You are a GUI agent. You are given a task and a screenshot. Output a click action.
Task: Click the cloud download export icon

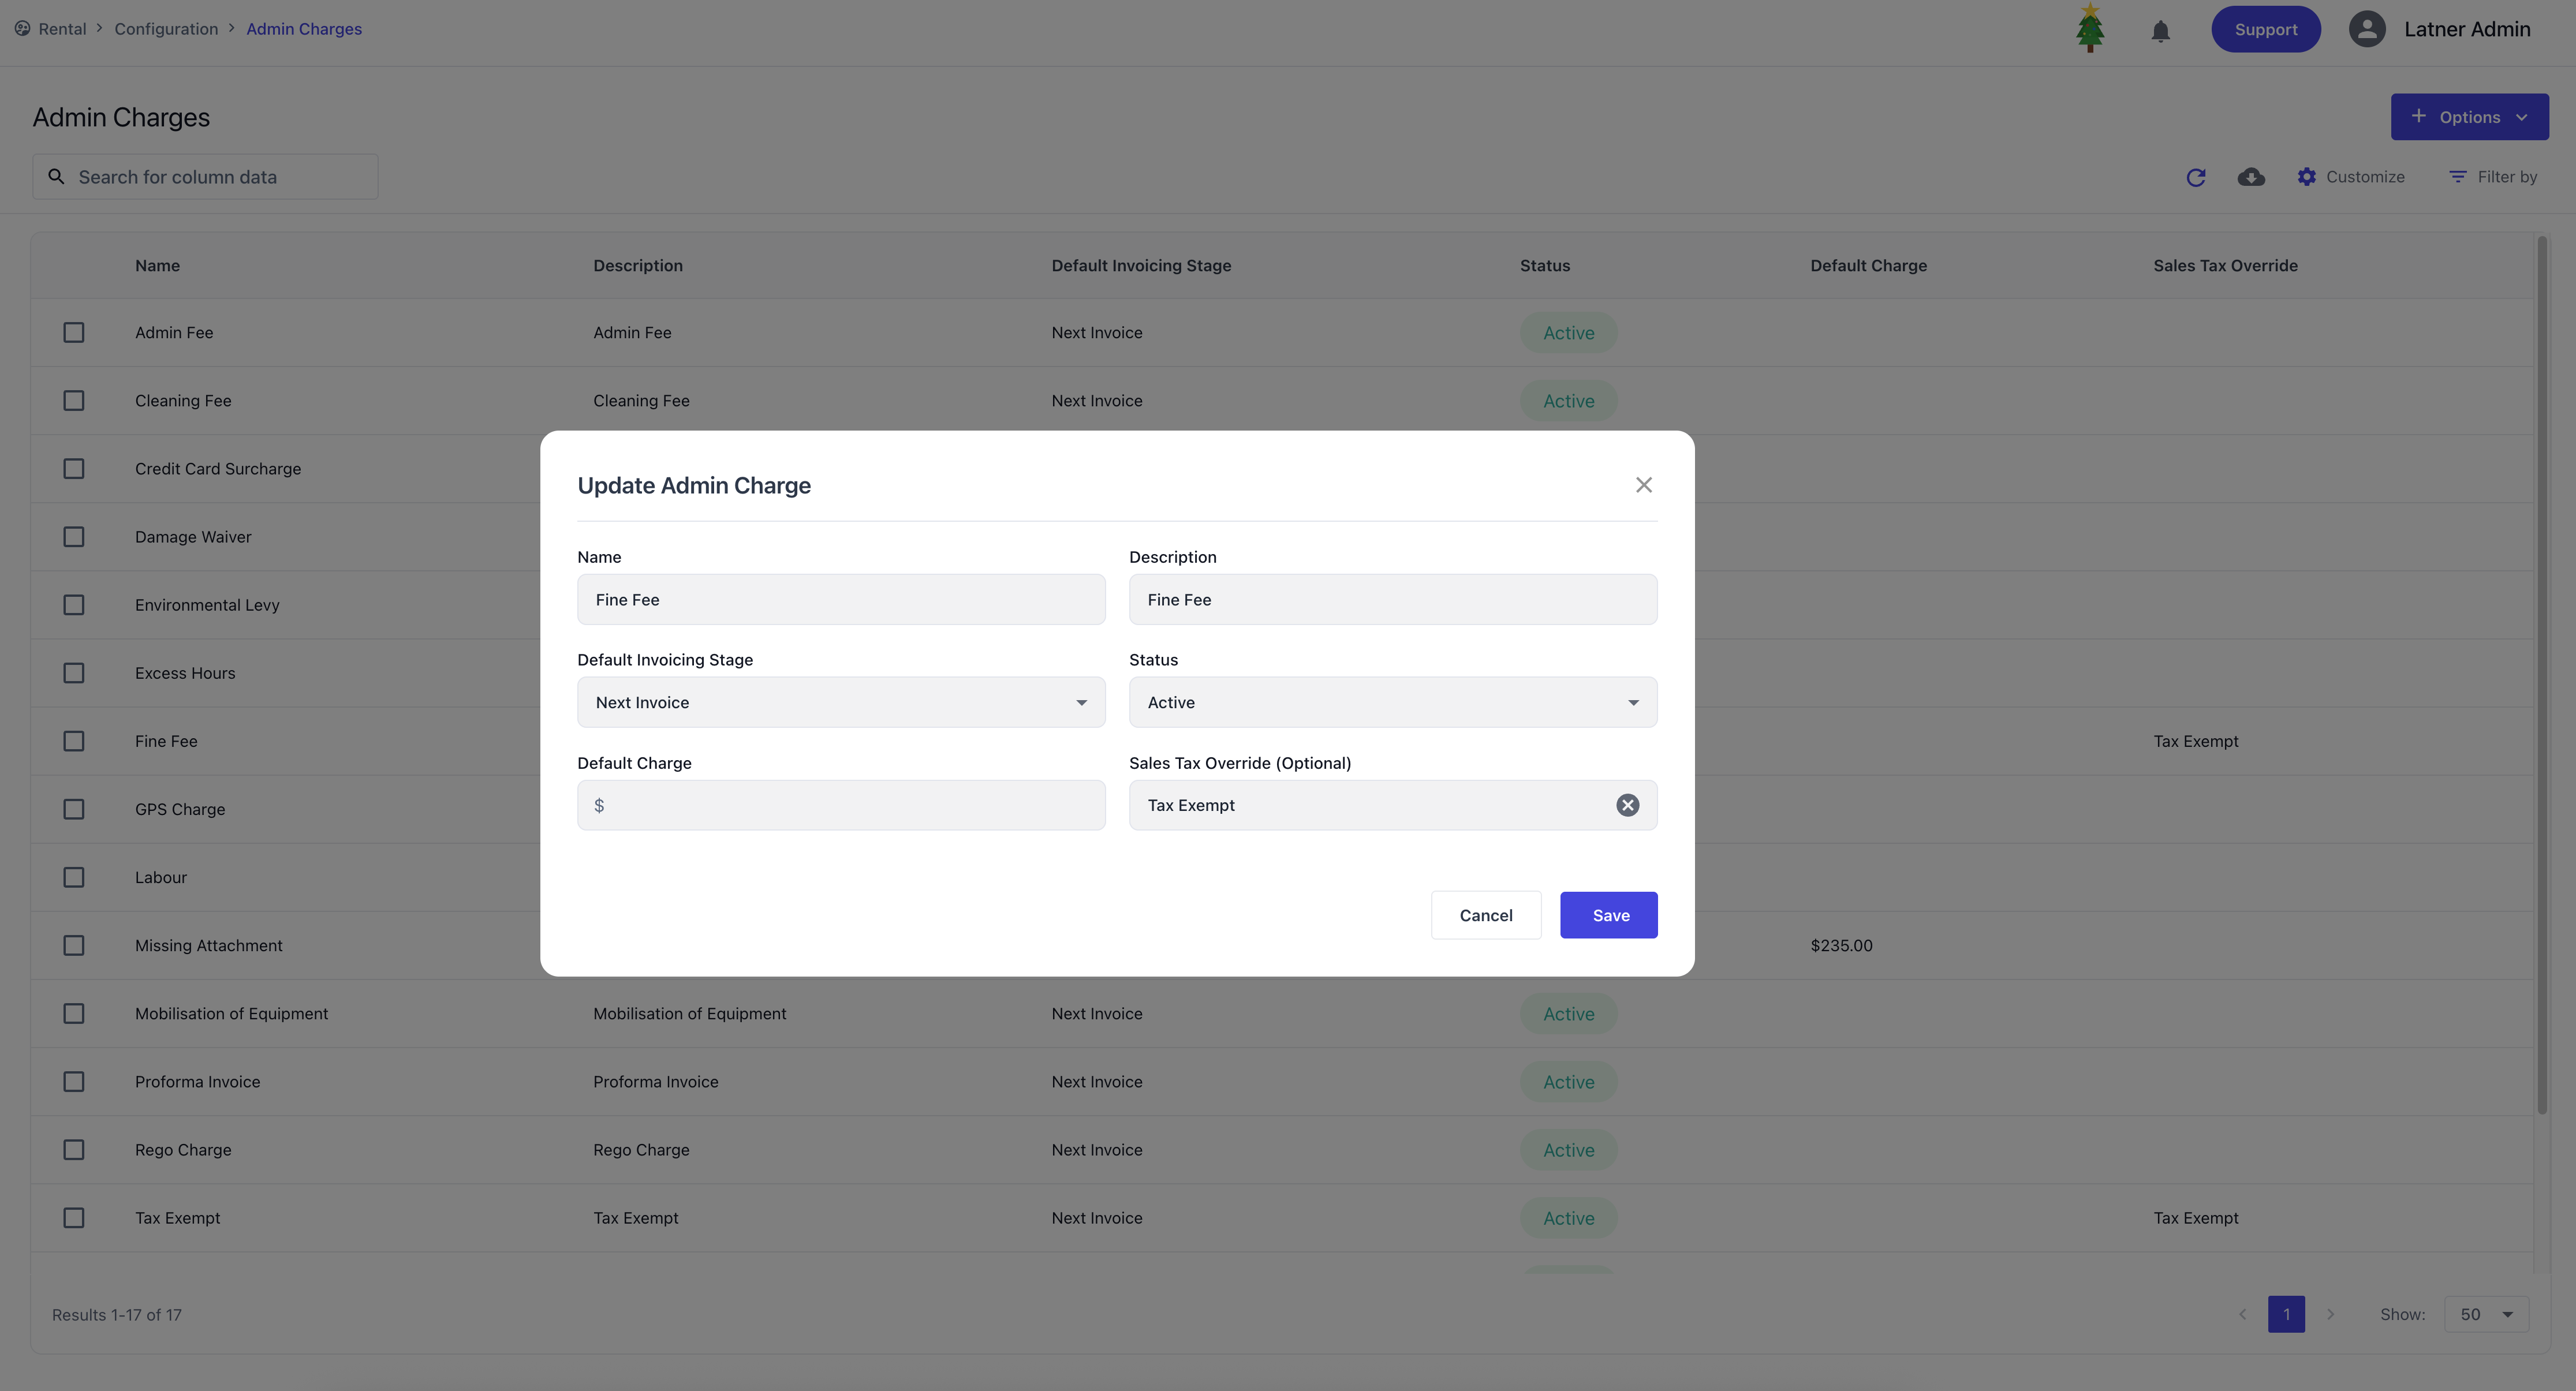(x=2250, y=177)
